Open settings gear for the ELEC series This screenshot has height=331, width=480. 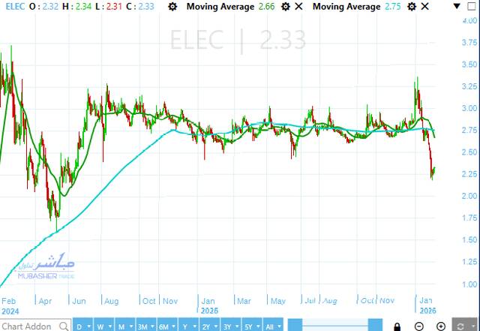click(174, 6)
